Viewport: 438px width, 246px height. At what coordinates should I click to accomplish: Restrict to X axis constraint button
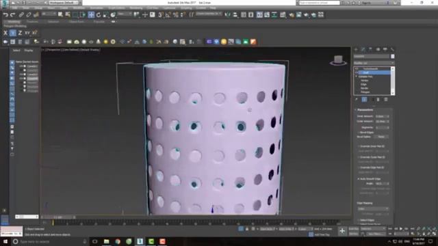[5, 33]
